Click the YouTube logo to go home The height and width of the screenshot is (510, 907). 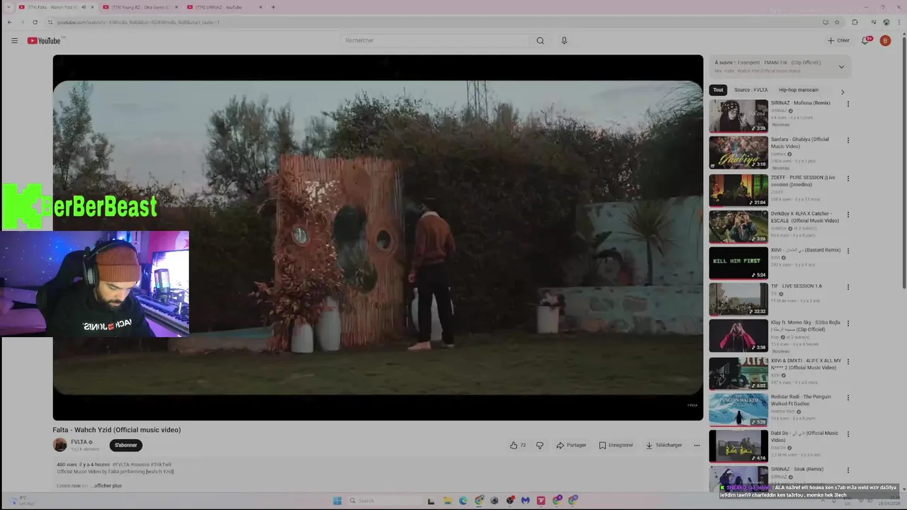click(44, 40)
